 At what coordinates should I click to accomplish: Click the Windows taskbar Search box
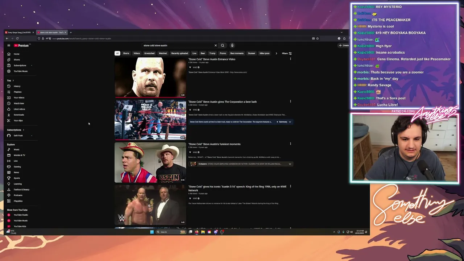pyautogui.click(x=170, y=232)
